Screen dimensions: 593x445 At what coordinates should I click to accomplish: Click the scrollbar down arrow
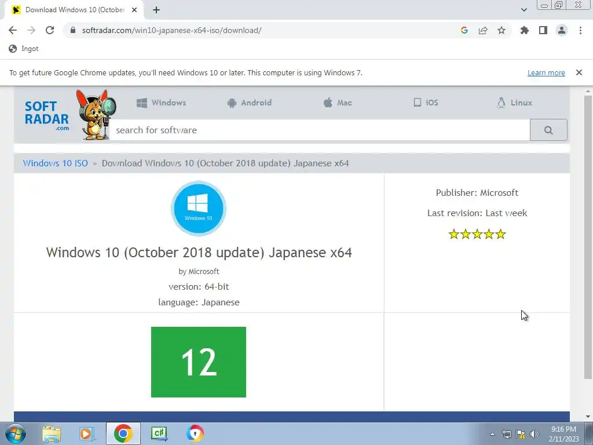588,417
